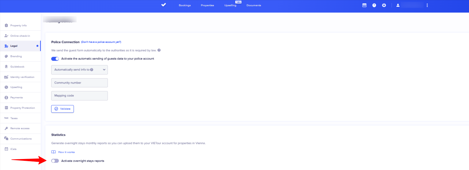This screenshot has width=469, height=170.
Task: Click the help question mark icon
Action: [x=374, y=5]
